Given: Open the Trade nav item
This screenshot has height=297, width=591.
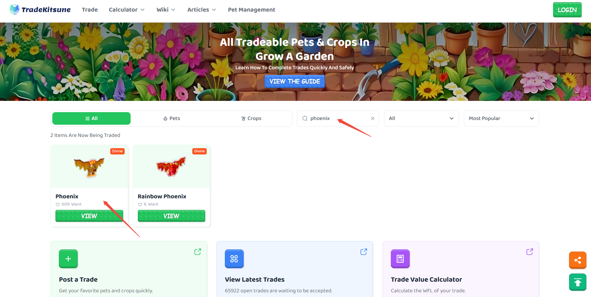Looking at the screenshot, I should [x=90, y=10].
